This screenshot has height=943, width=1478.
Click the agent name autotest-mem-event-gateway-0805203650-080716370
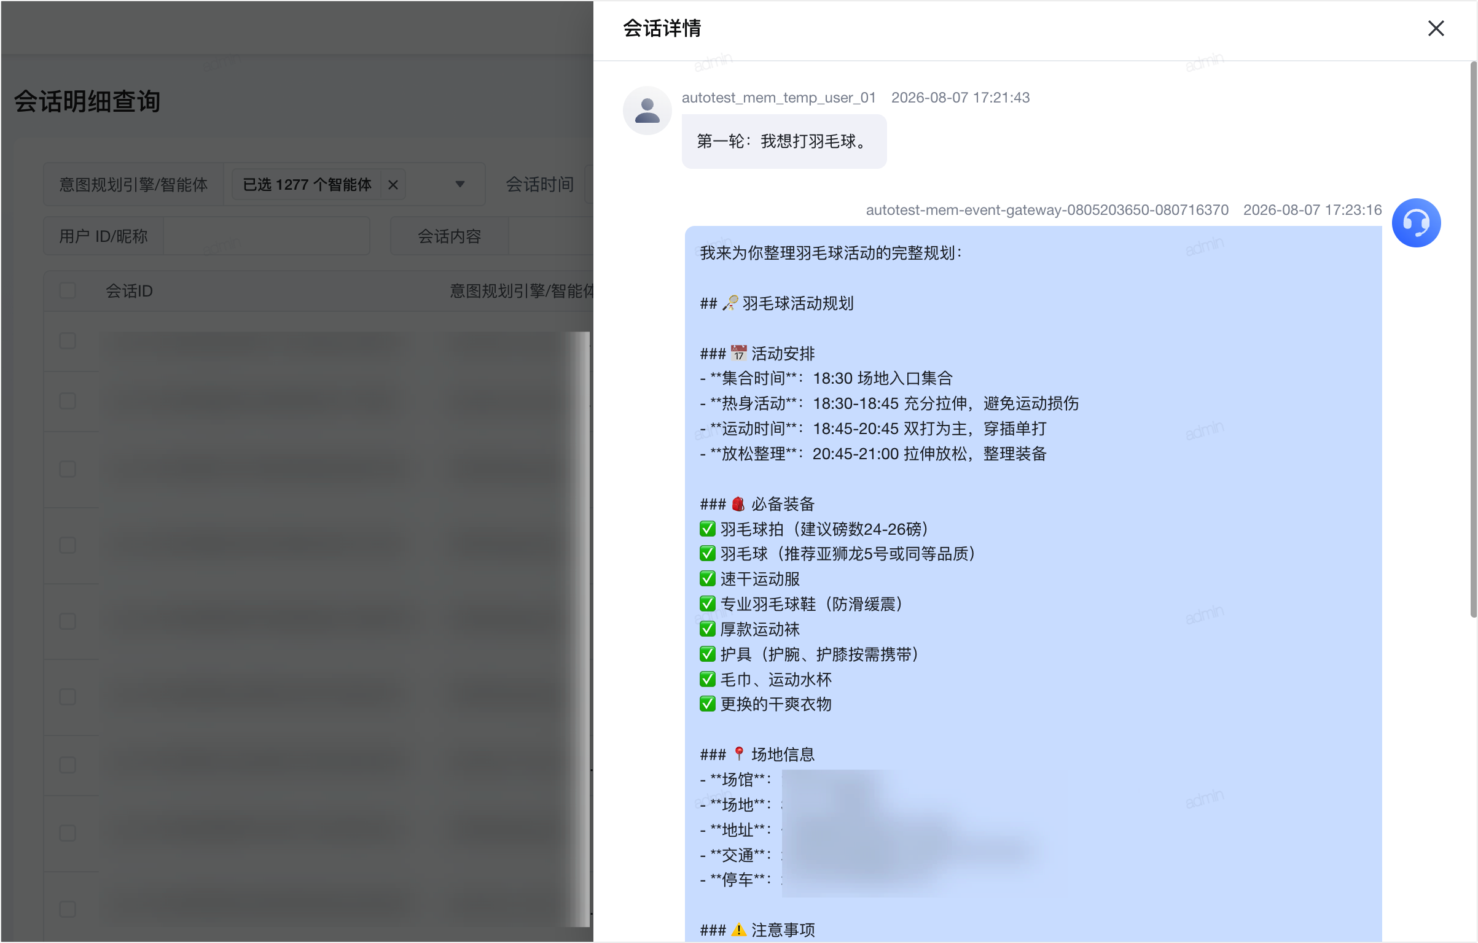pyautogui.click(x=1047, y=210)
